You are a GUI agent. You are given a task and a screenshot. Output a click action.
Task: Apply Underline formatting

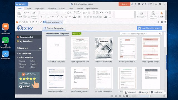48,17
